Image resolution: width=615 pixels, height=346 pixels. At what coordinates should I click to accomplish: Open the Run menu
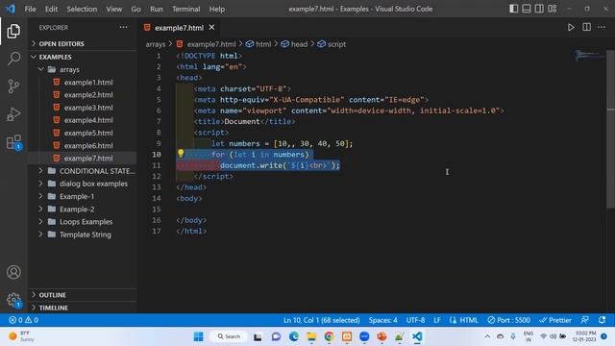156,9
